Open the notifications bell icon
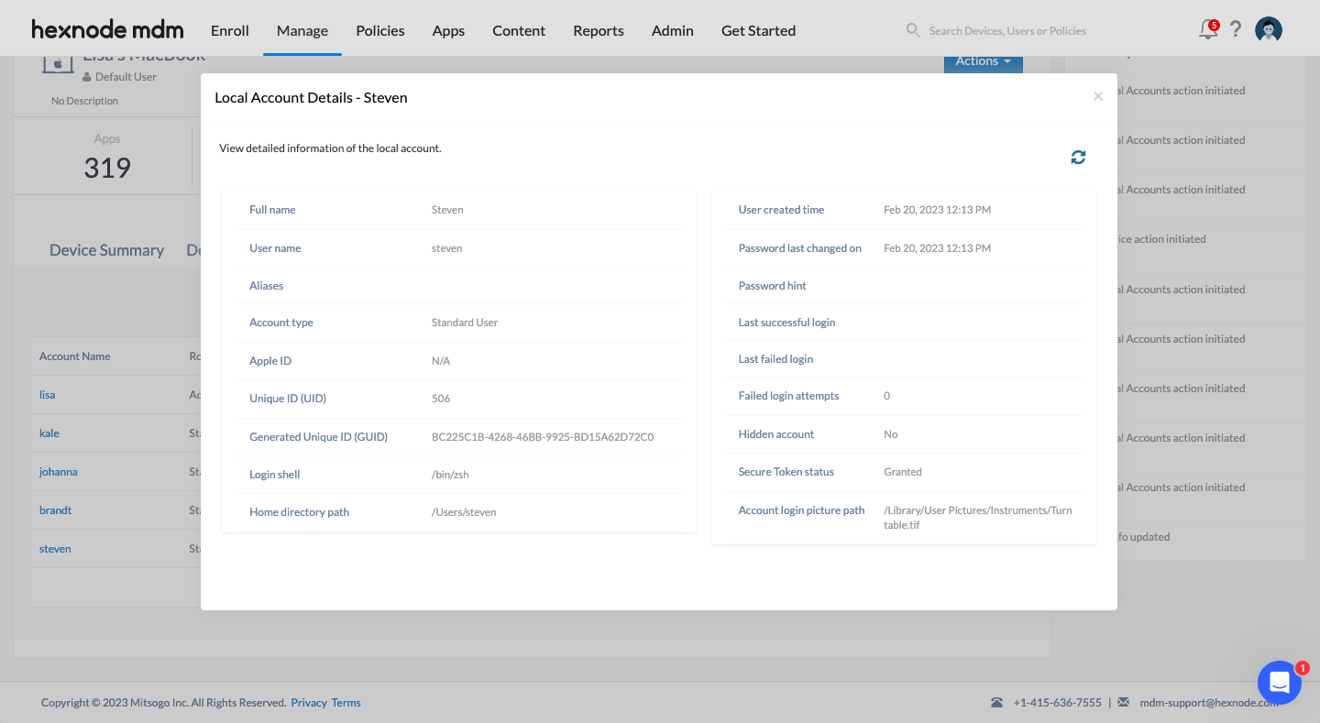 [x=1208, y=29]
